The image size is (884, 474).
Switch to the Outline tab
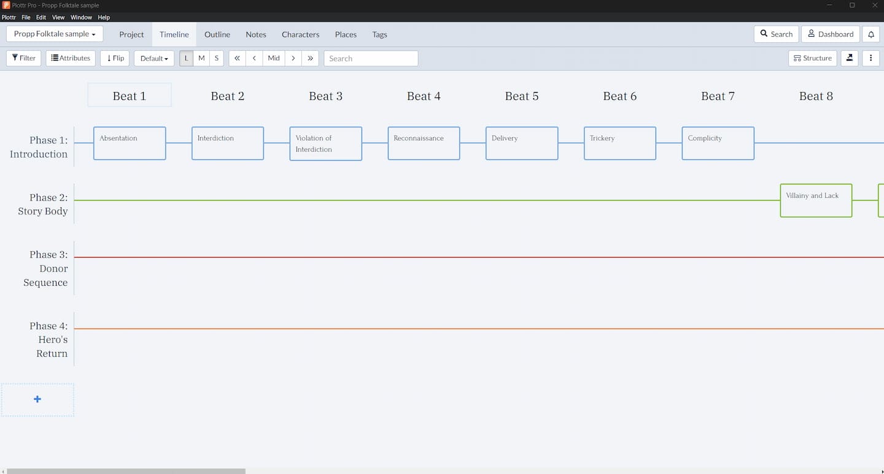click(217, 34)
